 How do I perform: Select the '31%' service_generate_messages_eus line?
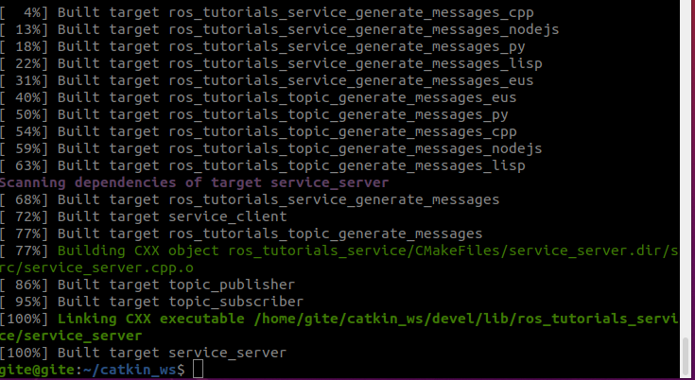pos(267,80)
